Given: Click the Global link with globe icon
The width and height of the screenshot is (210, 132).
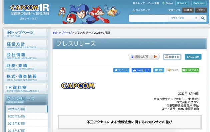Looking at the screenshot, I should click(167, 3).
